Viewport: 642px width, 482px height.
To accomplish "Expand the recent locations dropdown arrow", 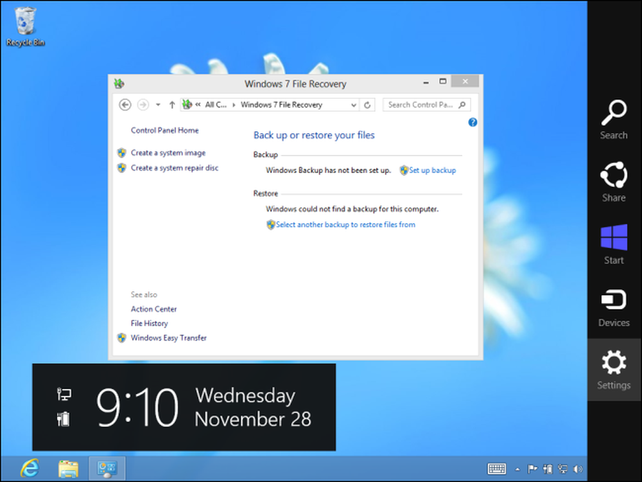I will coord(158,105).
